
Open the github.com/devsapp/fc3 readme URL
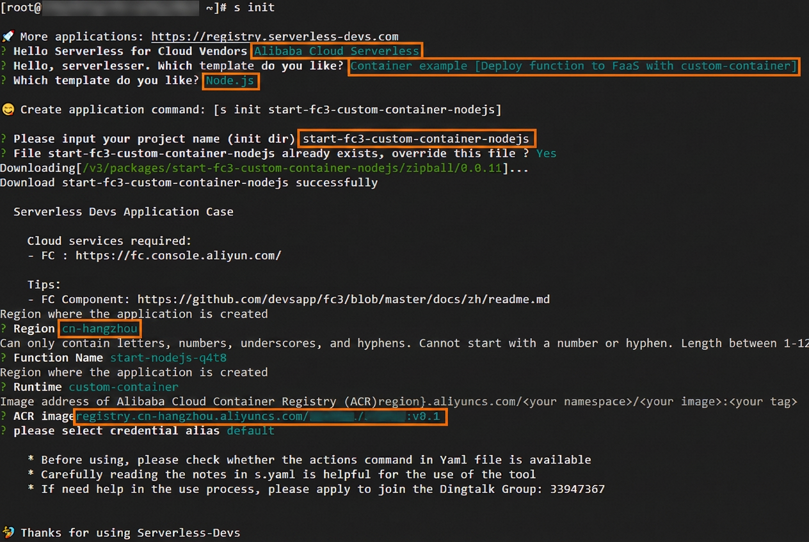click(x=344, y=299)
